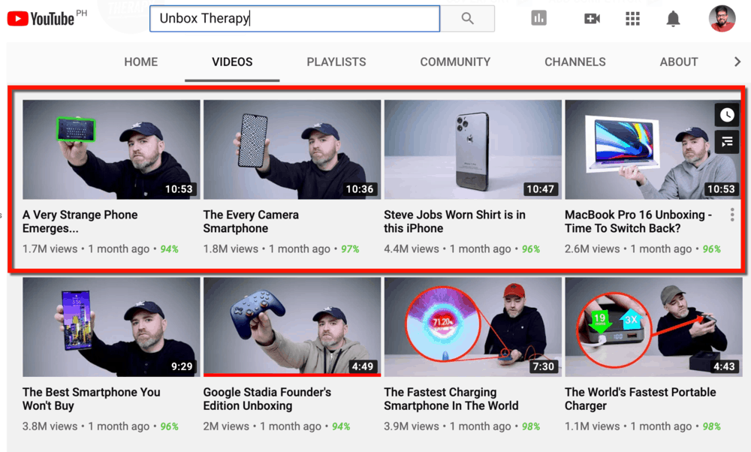Open 'The Fastest Charging Smartphone In The World'
The image size is (751, 452).
click(x=451, y=399)
